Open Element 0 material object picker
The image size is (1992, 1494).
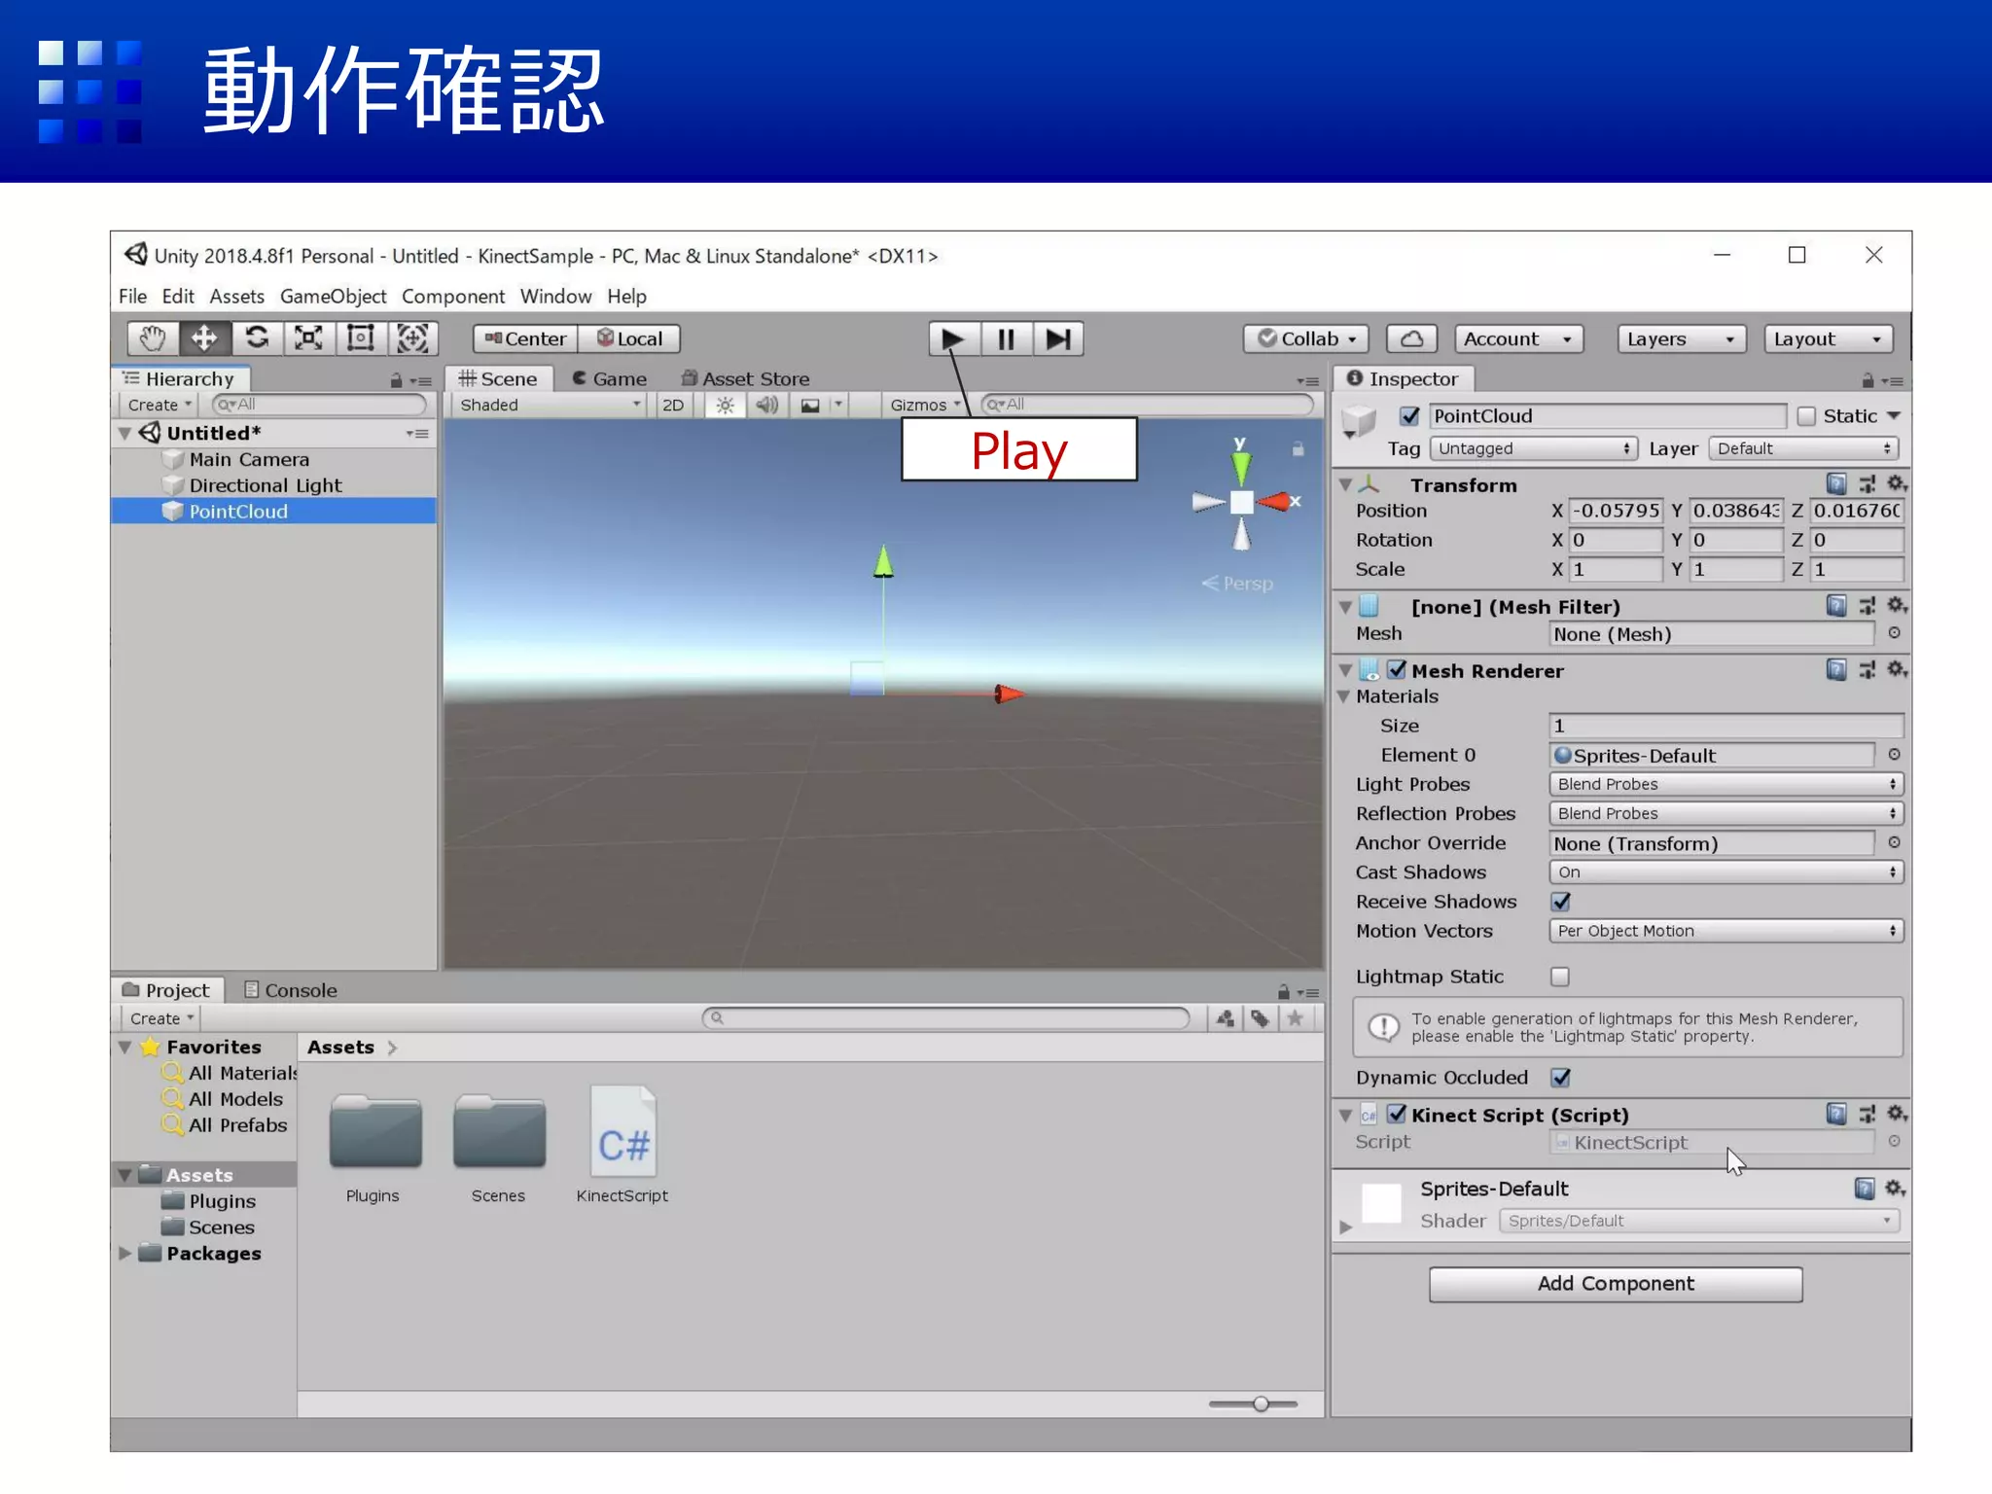pyautogui.click(x=1895, y=755)
